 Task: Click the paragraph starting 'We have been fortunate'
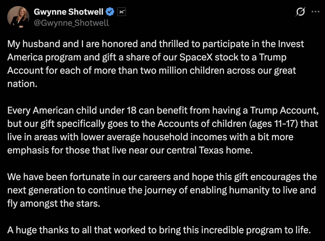[162, 190]
